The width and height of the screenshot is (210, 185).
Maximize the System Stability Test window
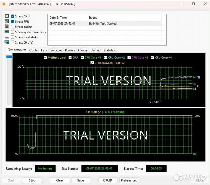click(193, 4)
